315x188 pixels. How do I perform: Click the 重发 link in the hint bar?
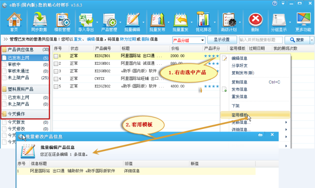point(78,39)
